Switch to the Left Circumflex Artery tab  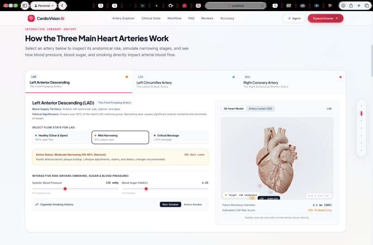pyautogui.click(x=186, y=82)
